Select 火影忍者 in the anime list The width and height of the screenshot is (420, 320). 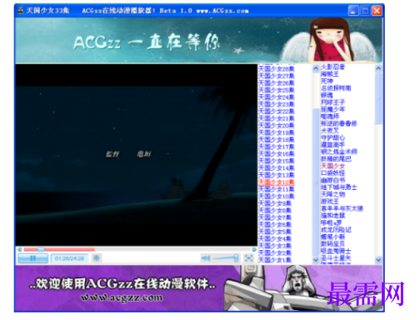[x=333, y=67]
